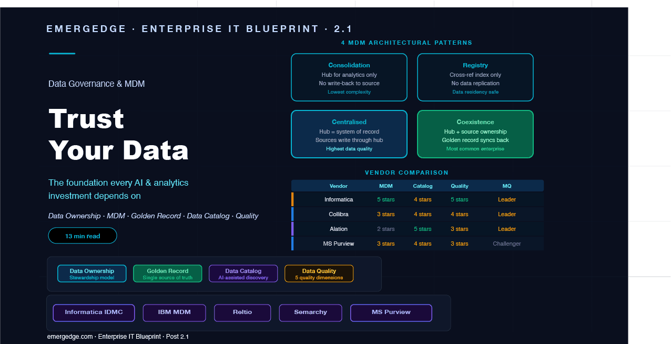Click the Catalog column header
This screenshot has width=671, height=344.
coord(423,186)
